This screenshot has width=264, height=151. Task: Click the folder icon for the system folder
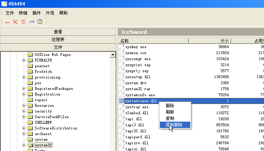(x=30, y=139)
